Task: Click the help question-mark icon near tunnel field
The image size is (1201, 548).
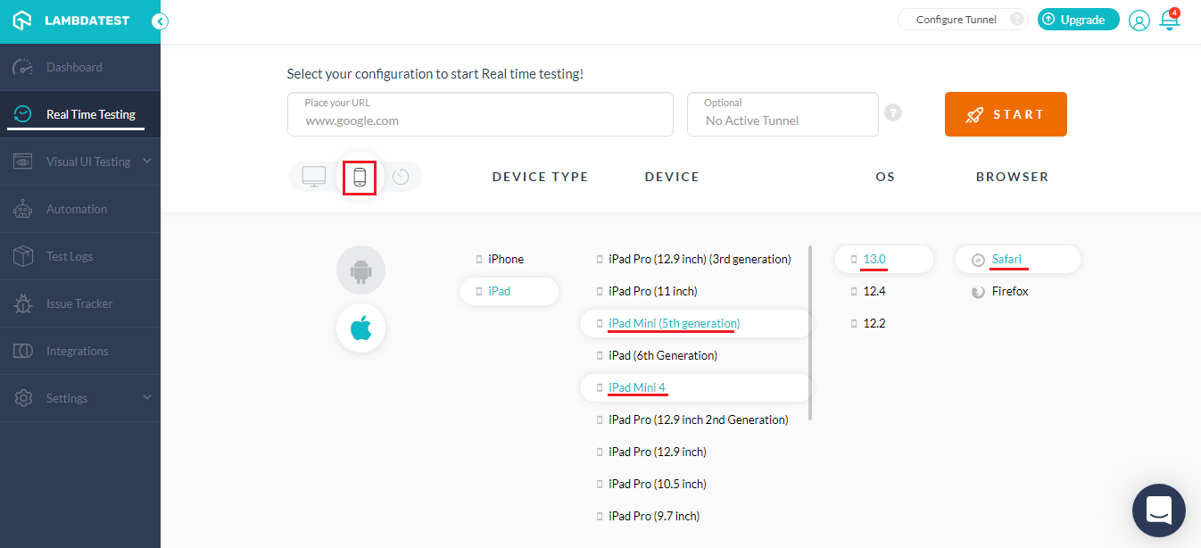Action: point(893,112)
